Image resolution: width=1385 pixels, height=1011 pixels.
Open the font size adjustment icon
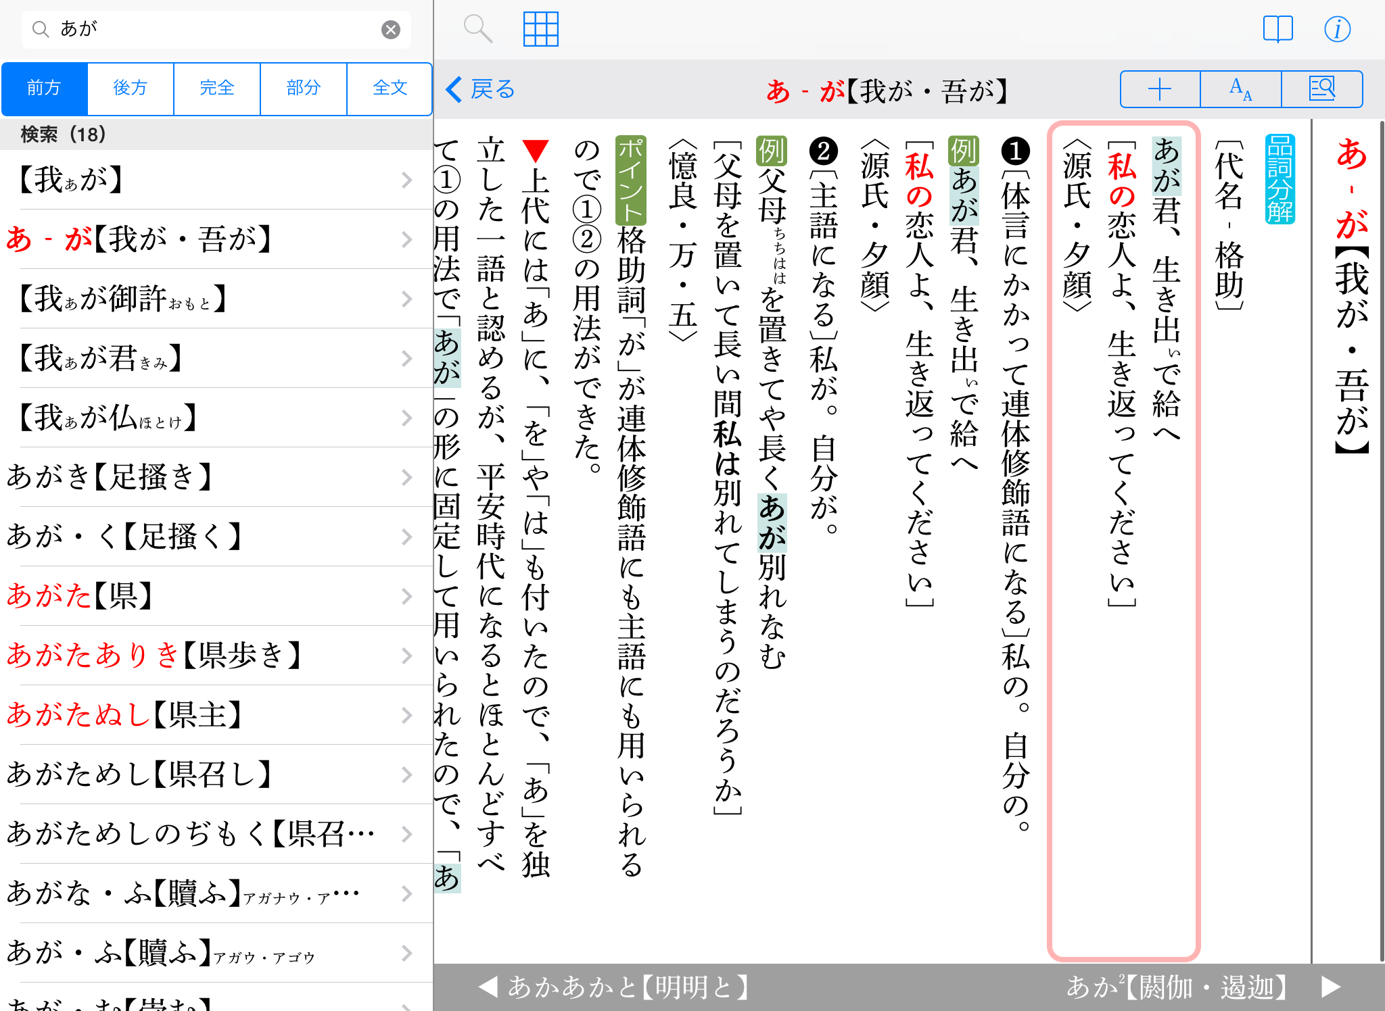pyautogui.click(x=1240, y=89)
